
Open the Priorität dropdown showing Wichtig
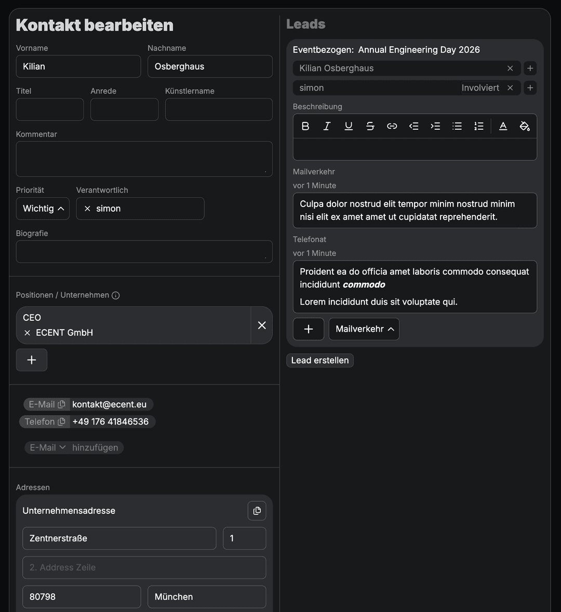click(x=43, y=209)
